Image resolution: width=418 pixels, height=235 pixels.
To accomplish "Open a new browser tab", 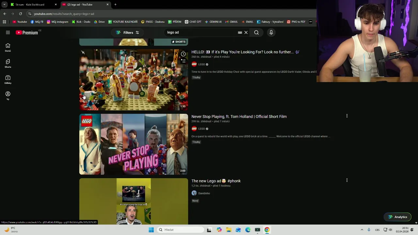I will coord(115,5).
